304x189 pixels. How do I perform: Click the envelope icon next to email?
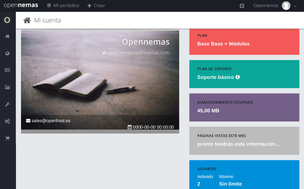pos(28,121)
